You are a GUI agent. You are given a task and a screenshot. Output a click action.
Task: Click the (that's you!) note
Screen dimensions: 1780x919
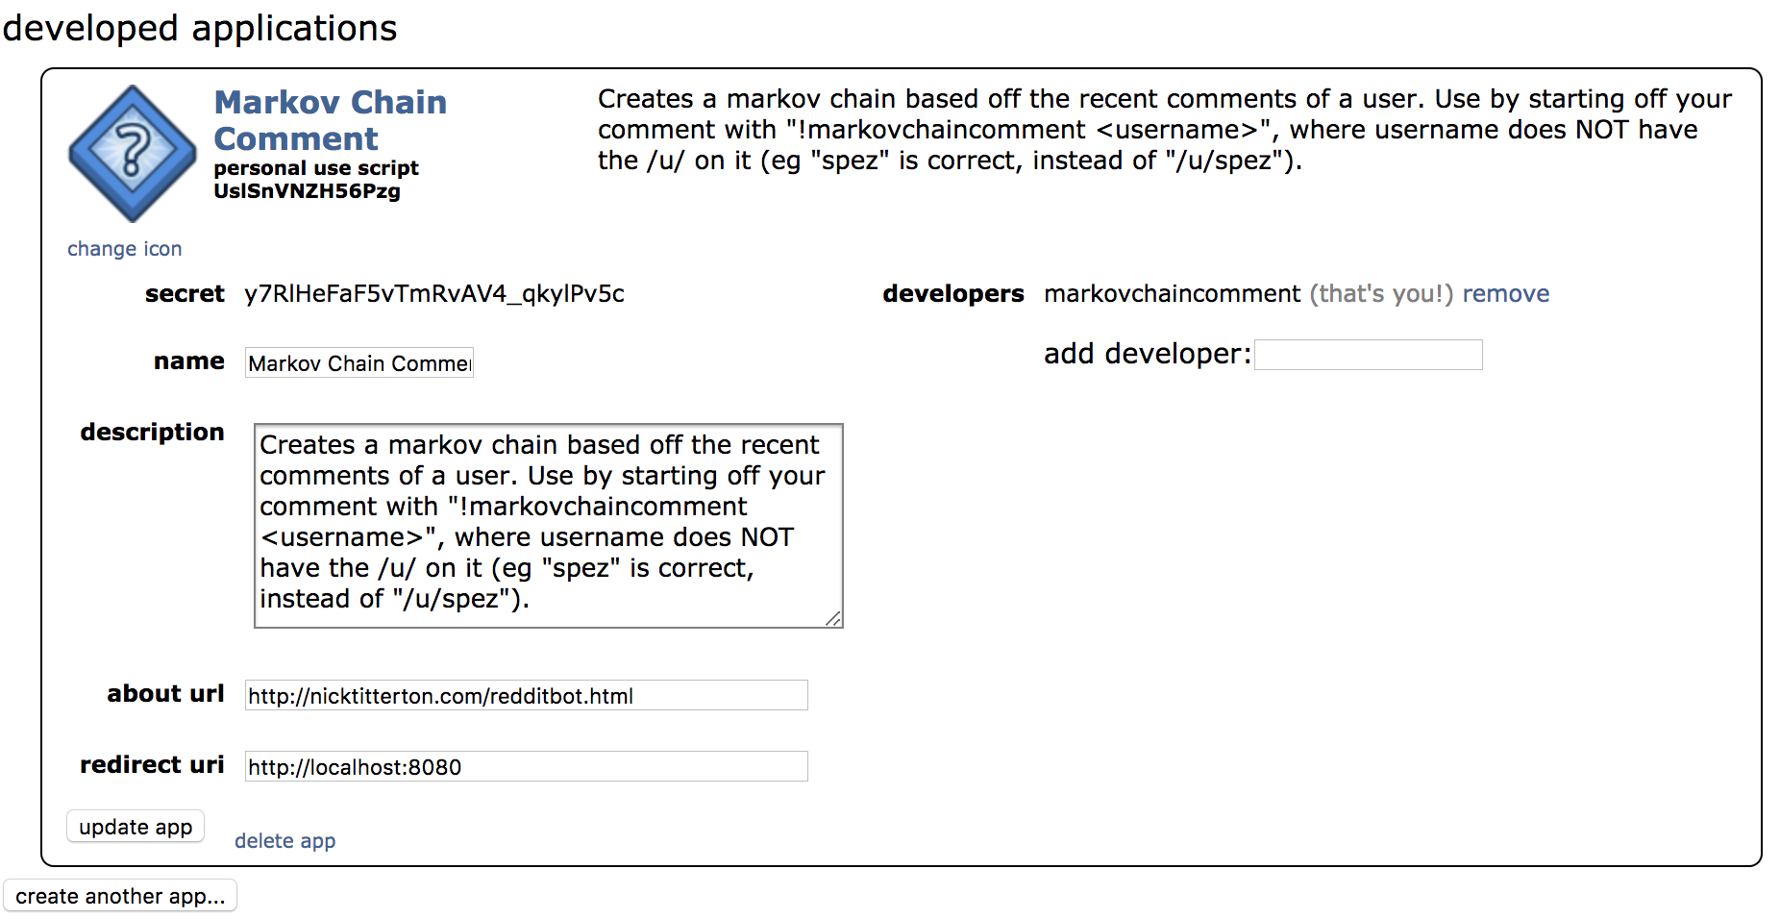pos(1381,294)
